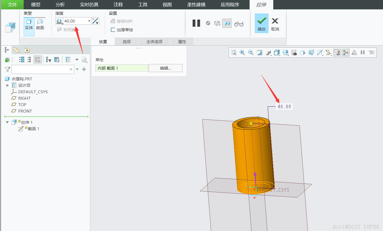Select 曲面 surface extrude type
The height and width of the screenshot is (231, 383).
[x=40, y=24]
